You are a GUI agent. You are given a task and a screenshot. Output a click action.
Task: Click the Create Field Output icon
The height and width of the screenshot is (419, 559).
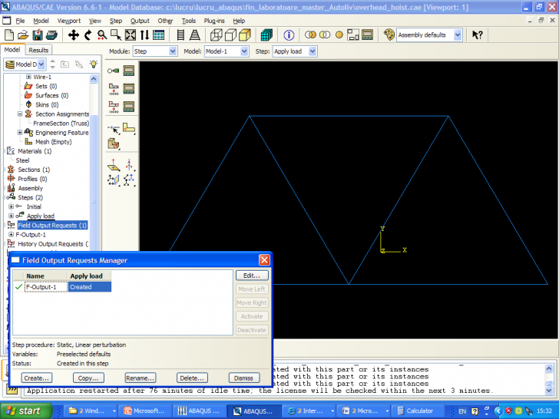click(114, 87)
